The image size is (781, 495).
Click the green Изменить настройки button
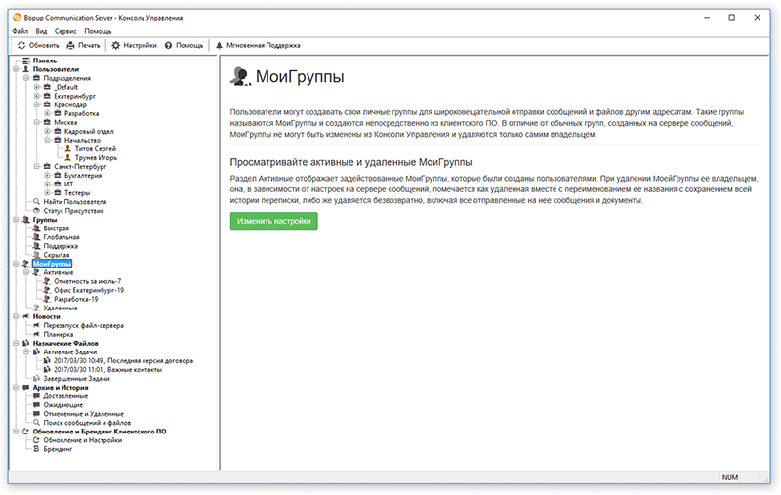click(x=274, y=221)
